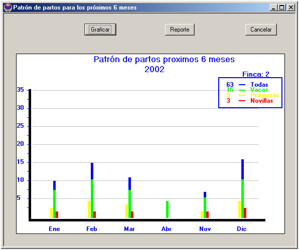The height and width of the screenshot is (250, 299).
Task: Select the blue Todas legend line
Action: (242, 85)
